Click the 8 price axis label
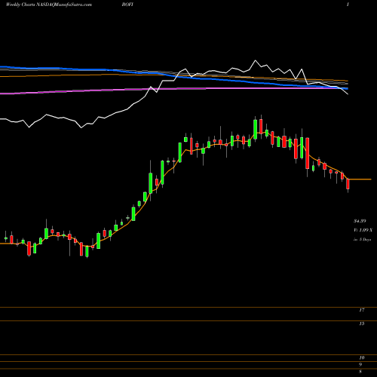 360,372
